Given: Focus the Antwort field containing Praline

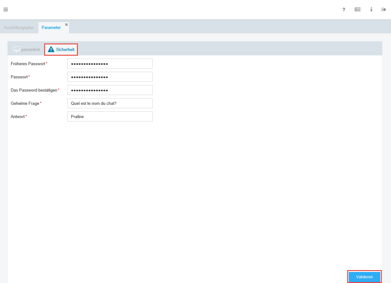Looking at the screenshot, I should point(110,116).
